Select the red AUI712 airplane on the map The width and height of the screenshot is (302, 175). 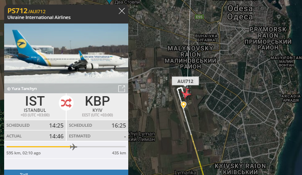tap(186, 93)
